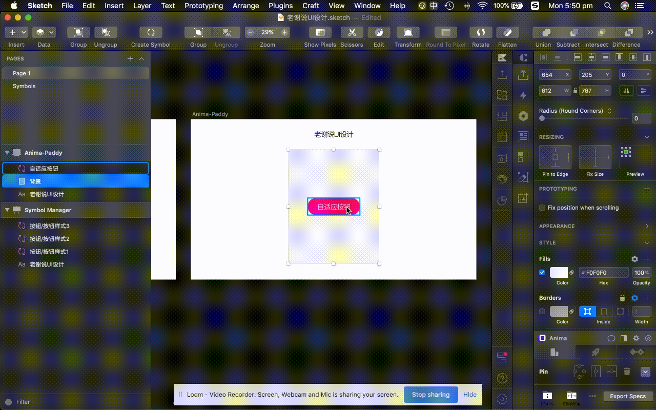The height and width of the screenshot is (410, 656).
Task: Click the Radius slider handle
Action: click(542, 118)
